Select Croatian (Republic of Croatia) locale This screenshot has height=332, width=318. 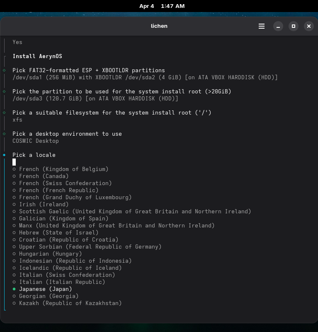pos(68,239)
